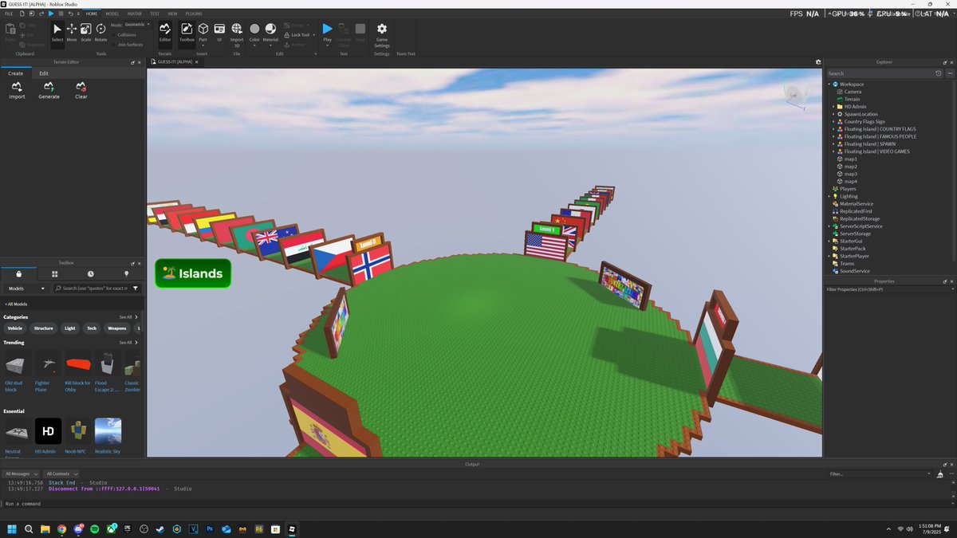Click the Explorer filter history icon
Screen dimensions: 957x538
pyautogui.click(x=938, y=73)
